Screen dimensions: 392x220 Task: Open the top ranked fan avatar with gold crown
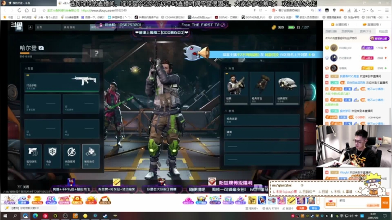coord(334,48)
